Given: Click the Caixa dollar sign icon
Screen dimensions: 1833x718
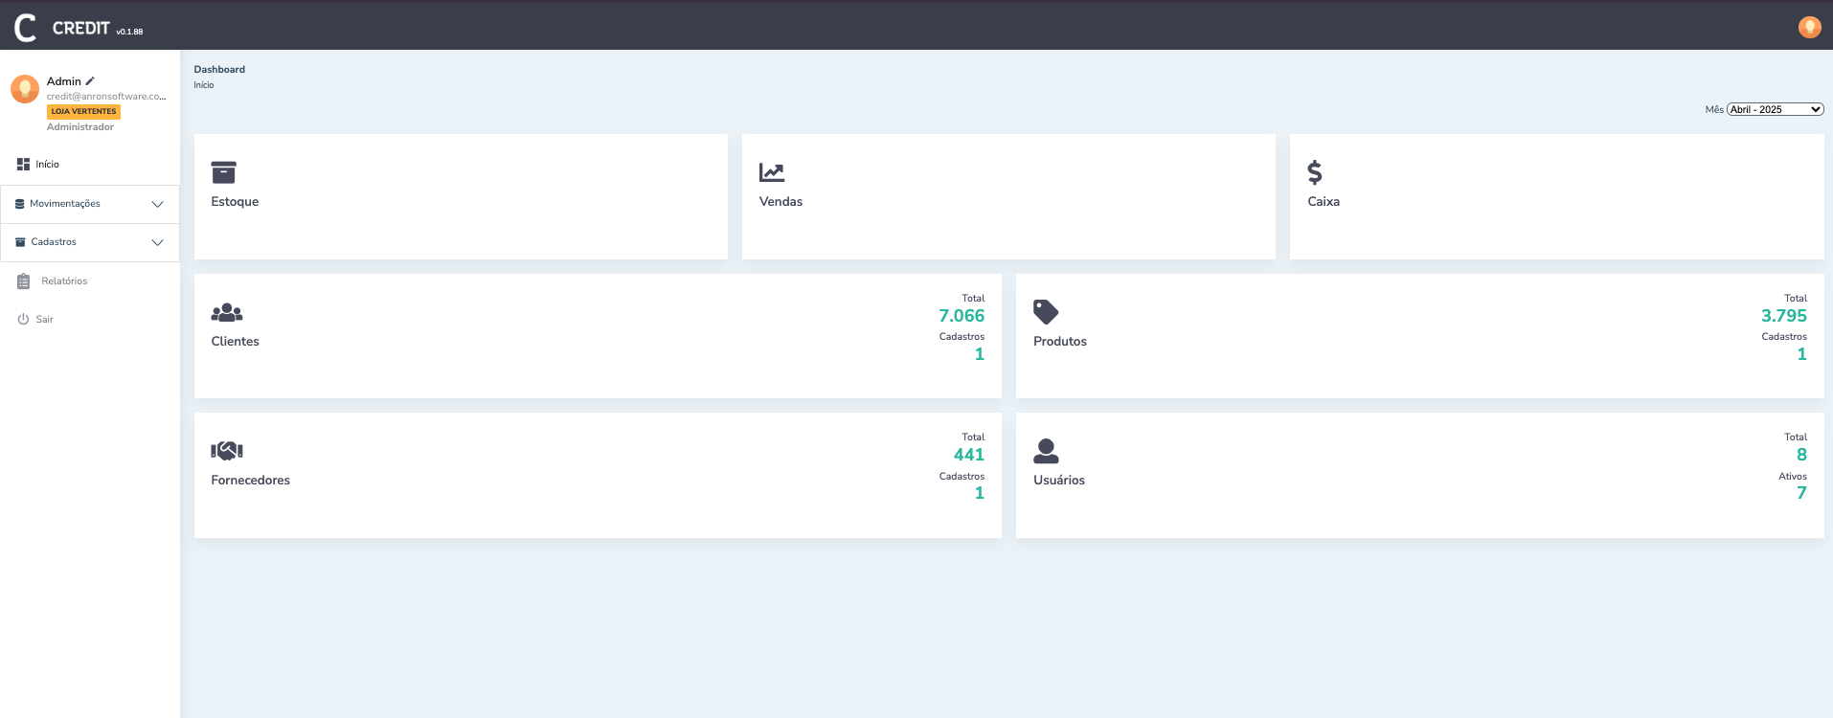Looking at the screenshot, I should click(1315, 172).
